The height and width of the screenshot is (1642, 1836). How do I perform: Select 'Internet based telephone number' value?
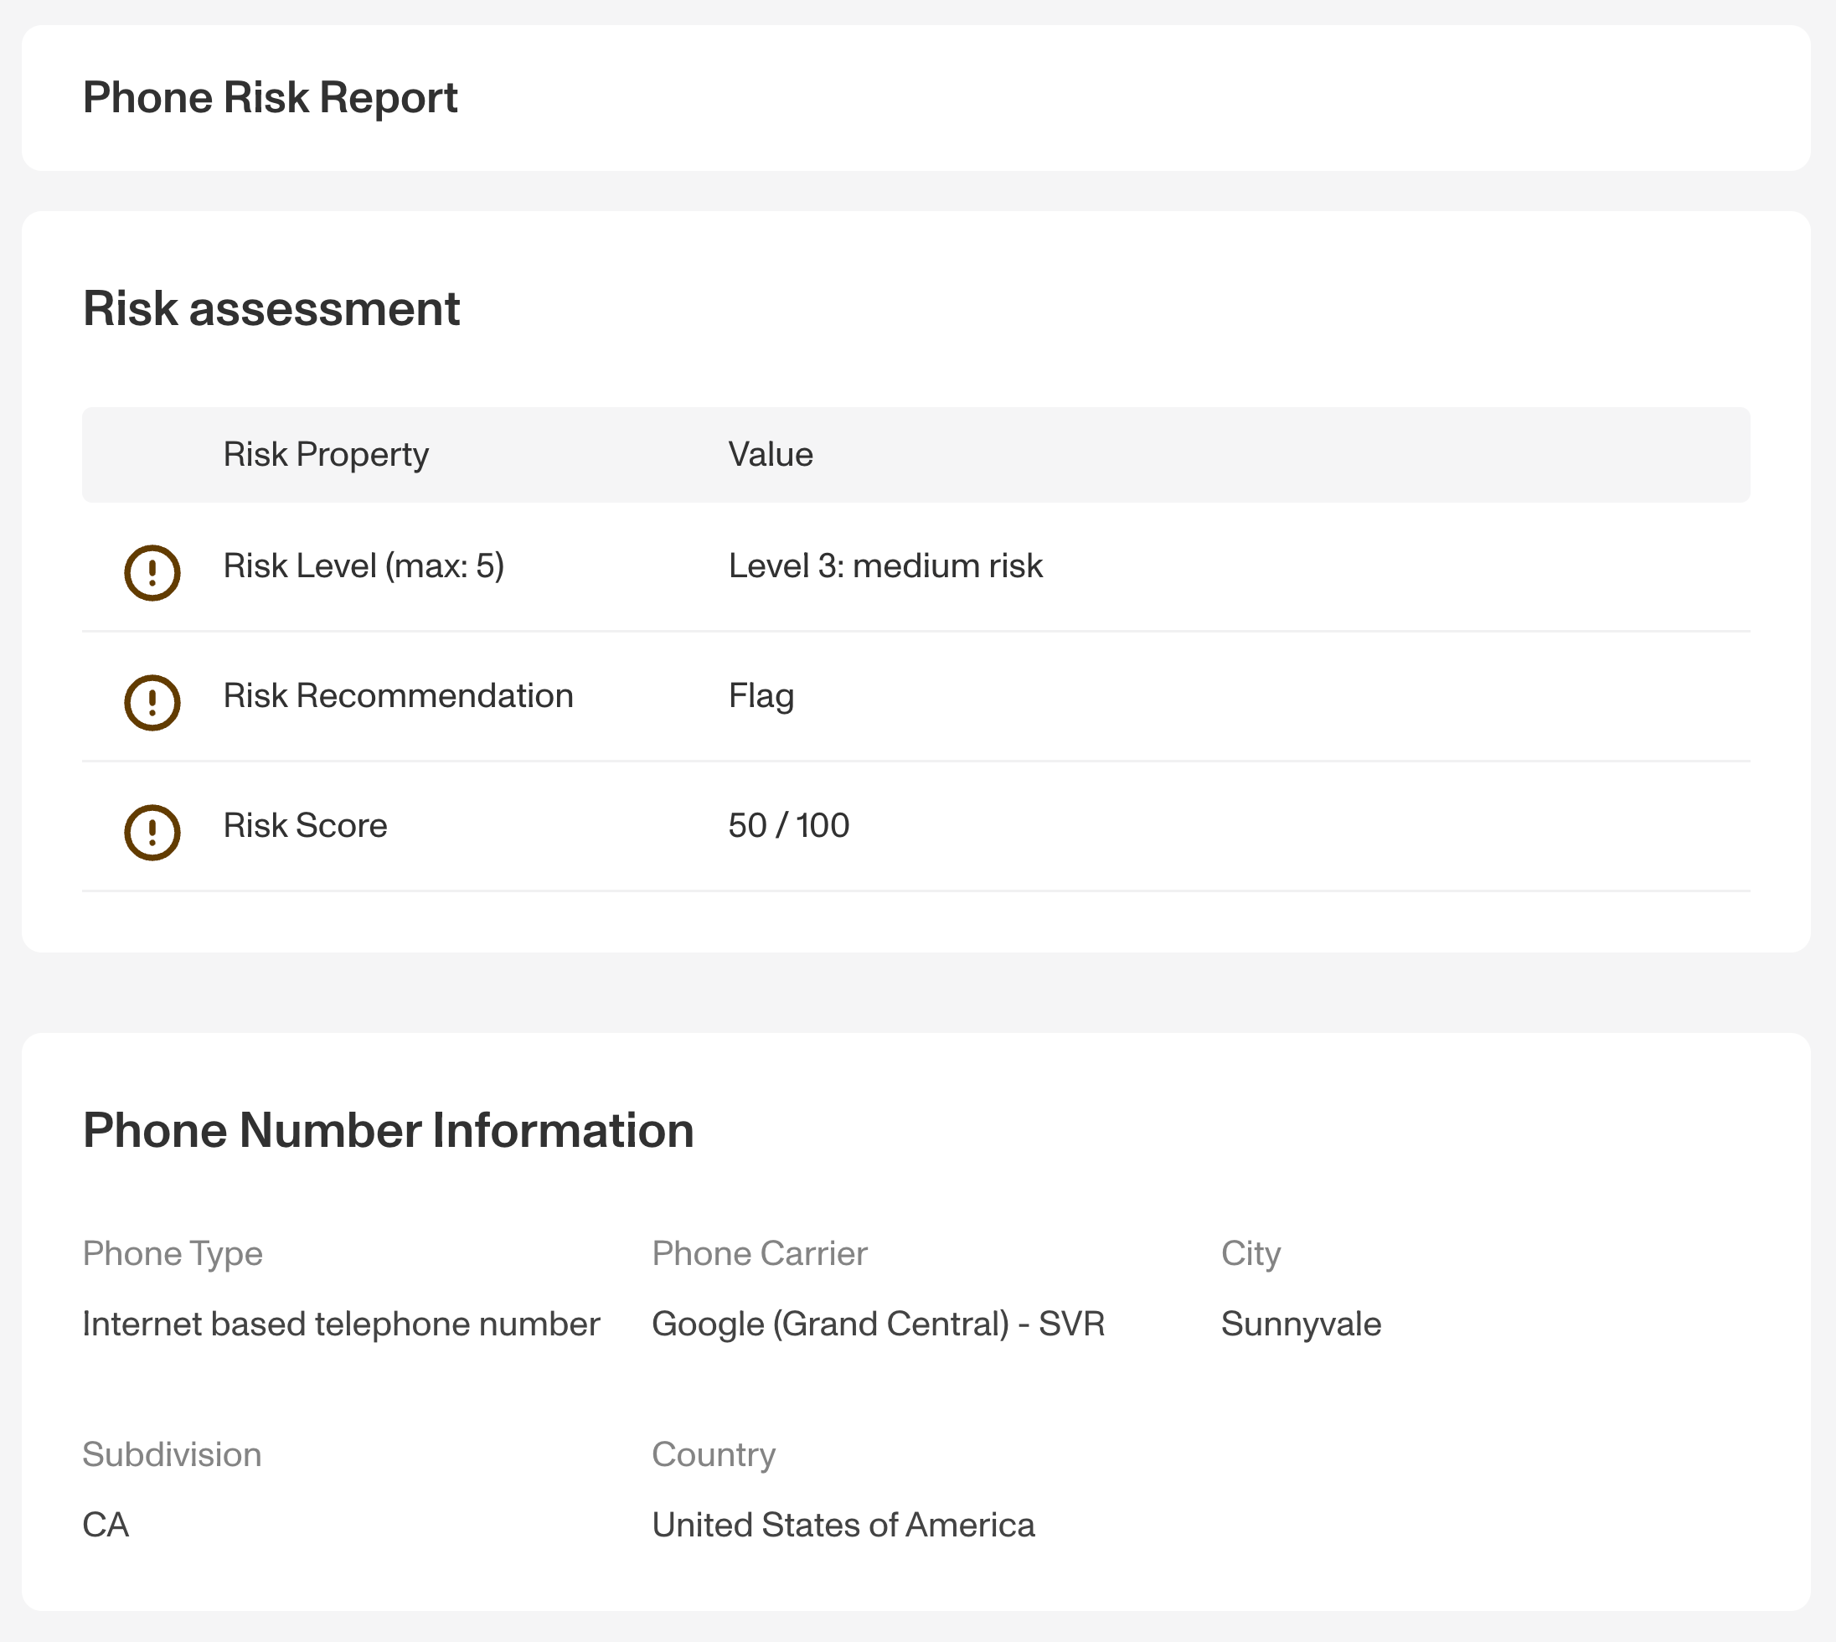tap(341, 1324)
